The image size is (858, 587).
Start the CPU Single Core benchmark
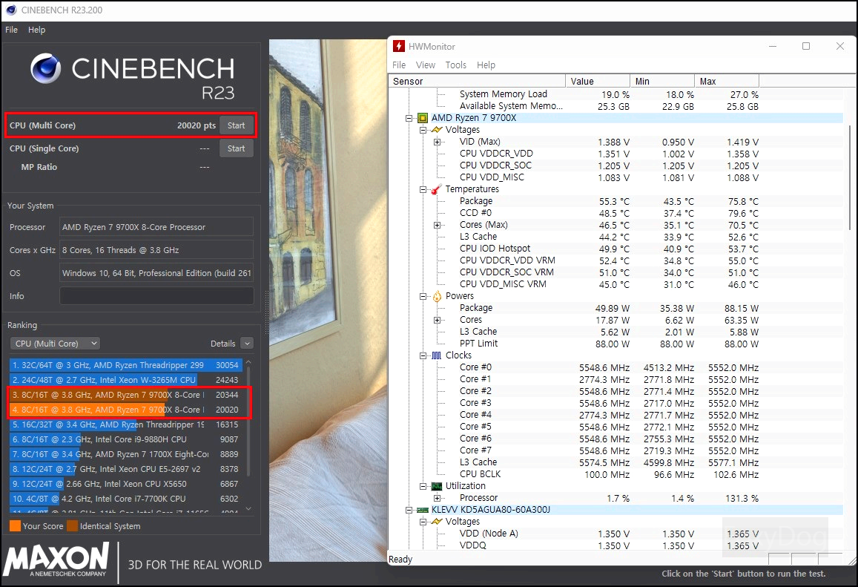[237, 148]
